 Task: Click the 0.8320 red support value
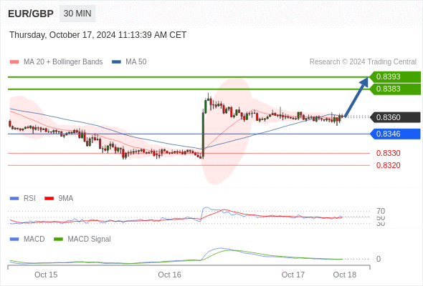click(x=388, y=165)
